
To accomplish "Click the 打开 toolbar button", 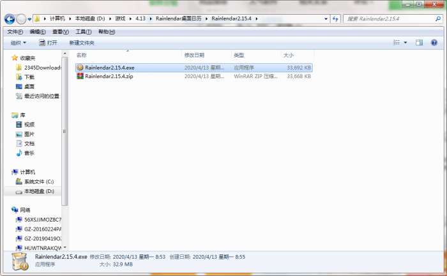I will pos(48,43).
